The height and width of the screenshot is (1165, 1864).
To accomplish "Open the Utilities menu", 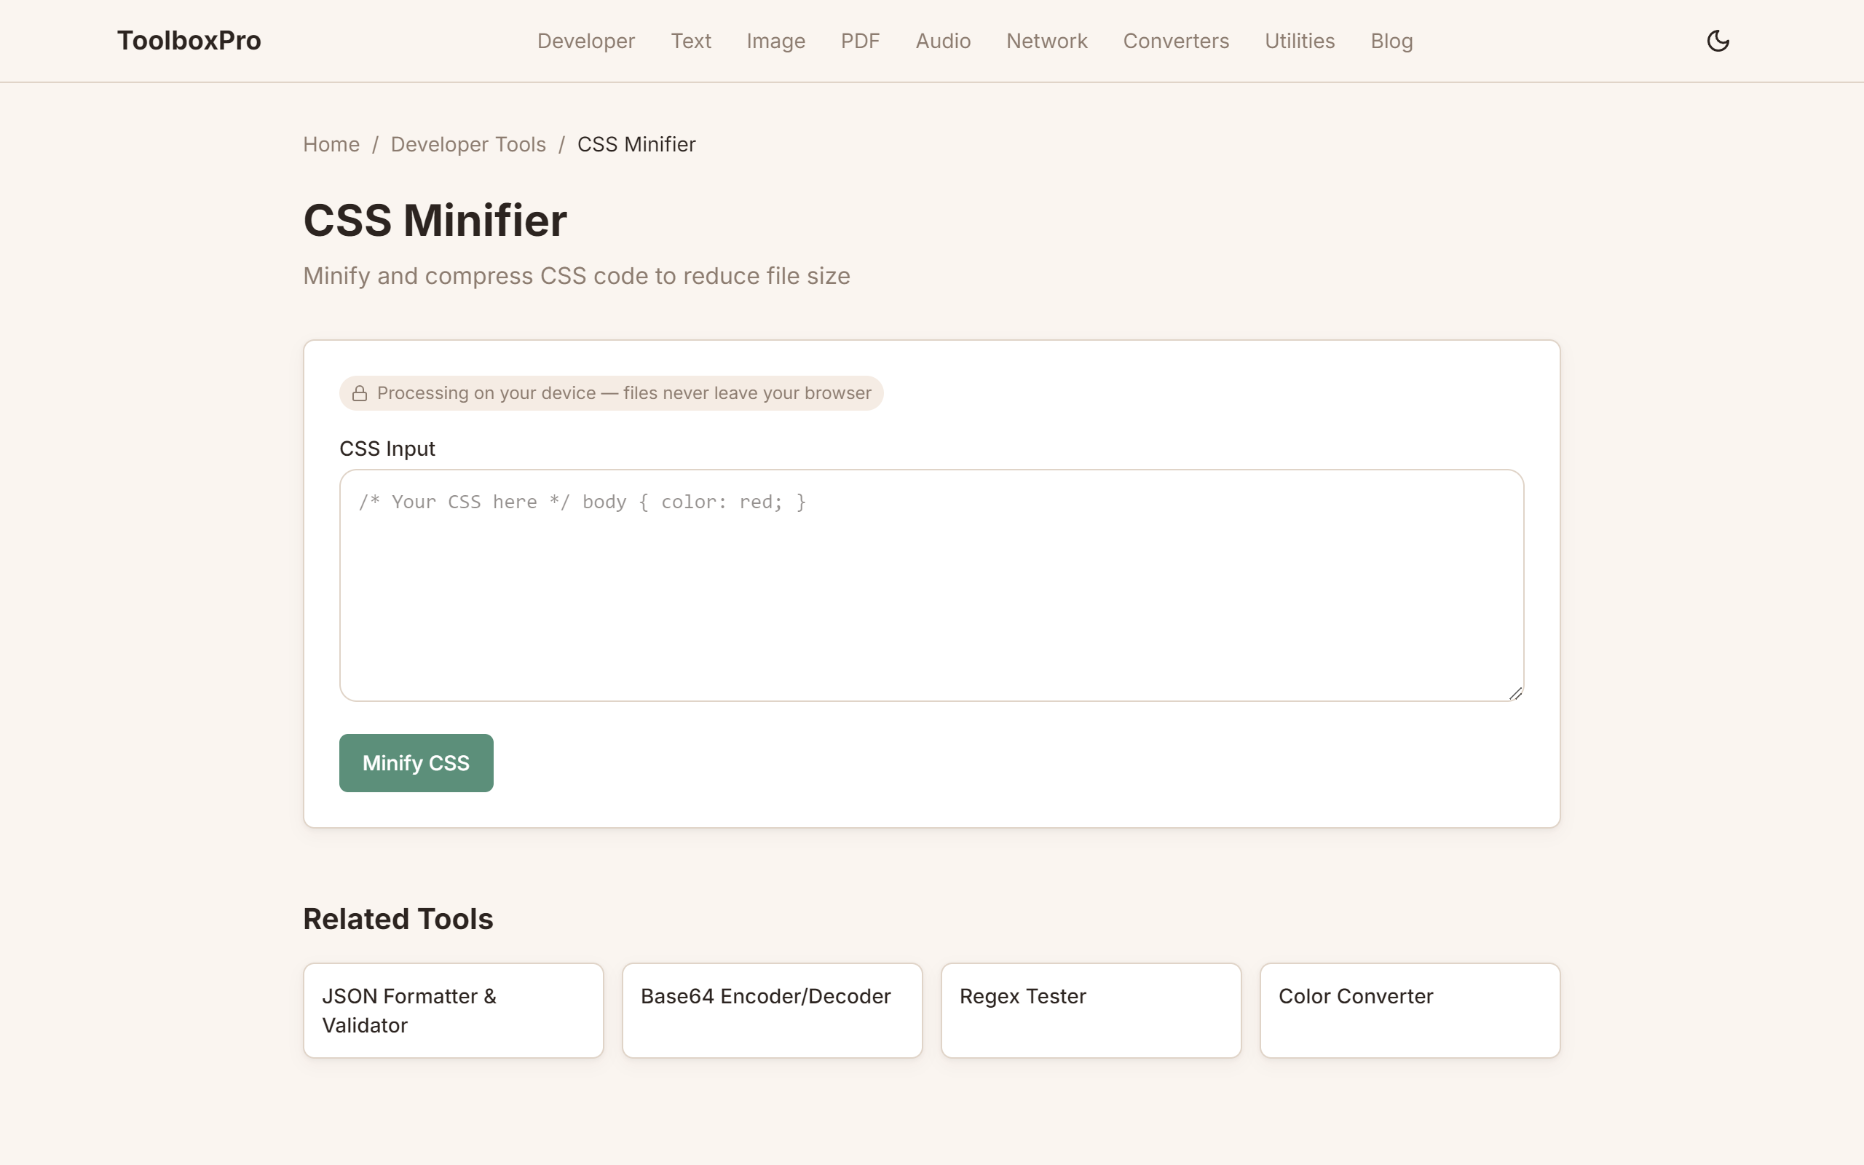I will click(1300, 41).
